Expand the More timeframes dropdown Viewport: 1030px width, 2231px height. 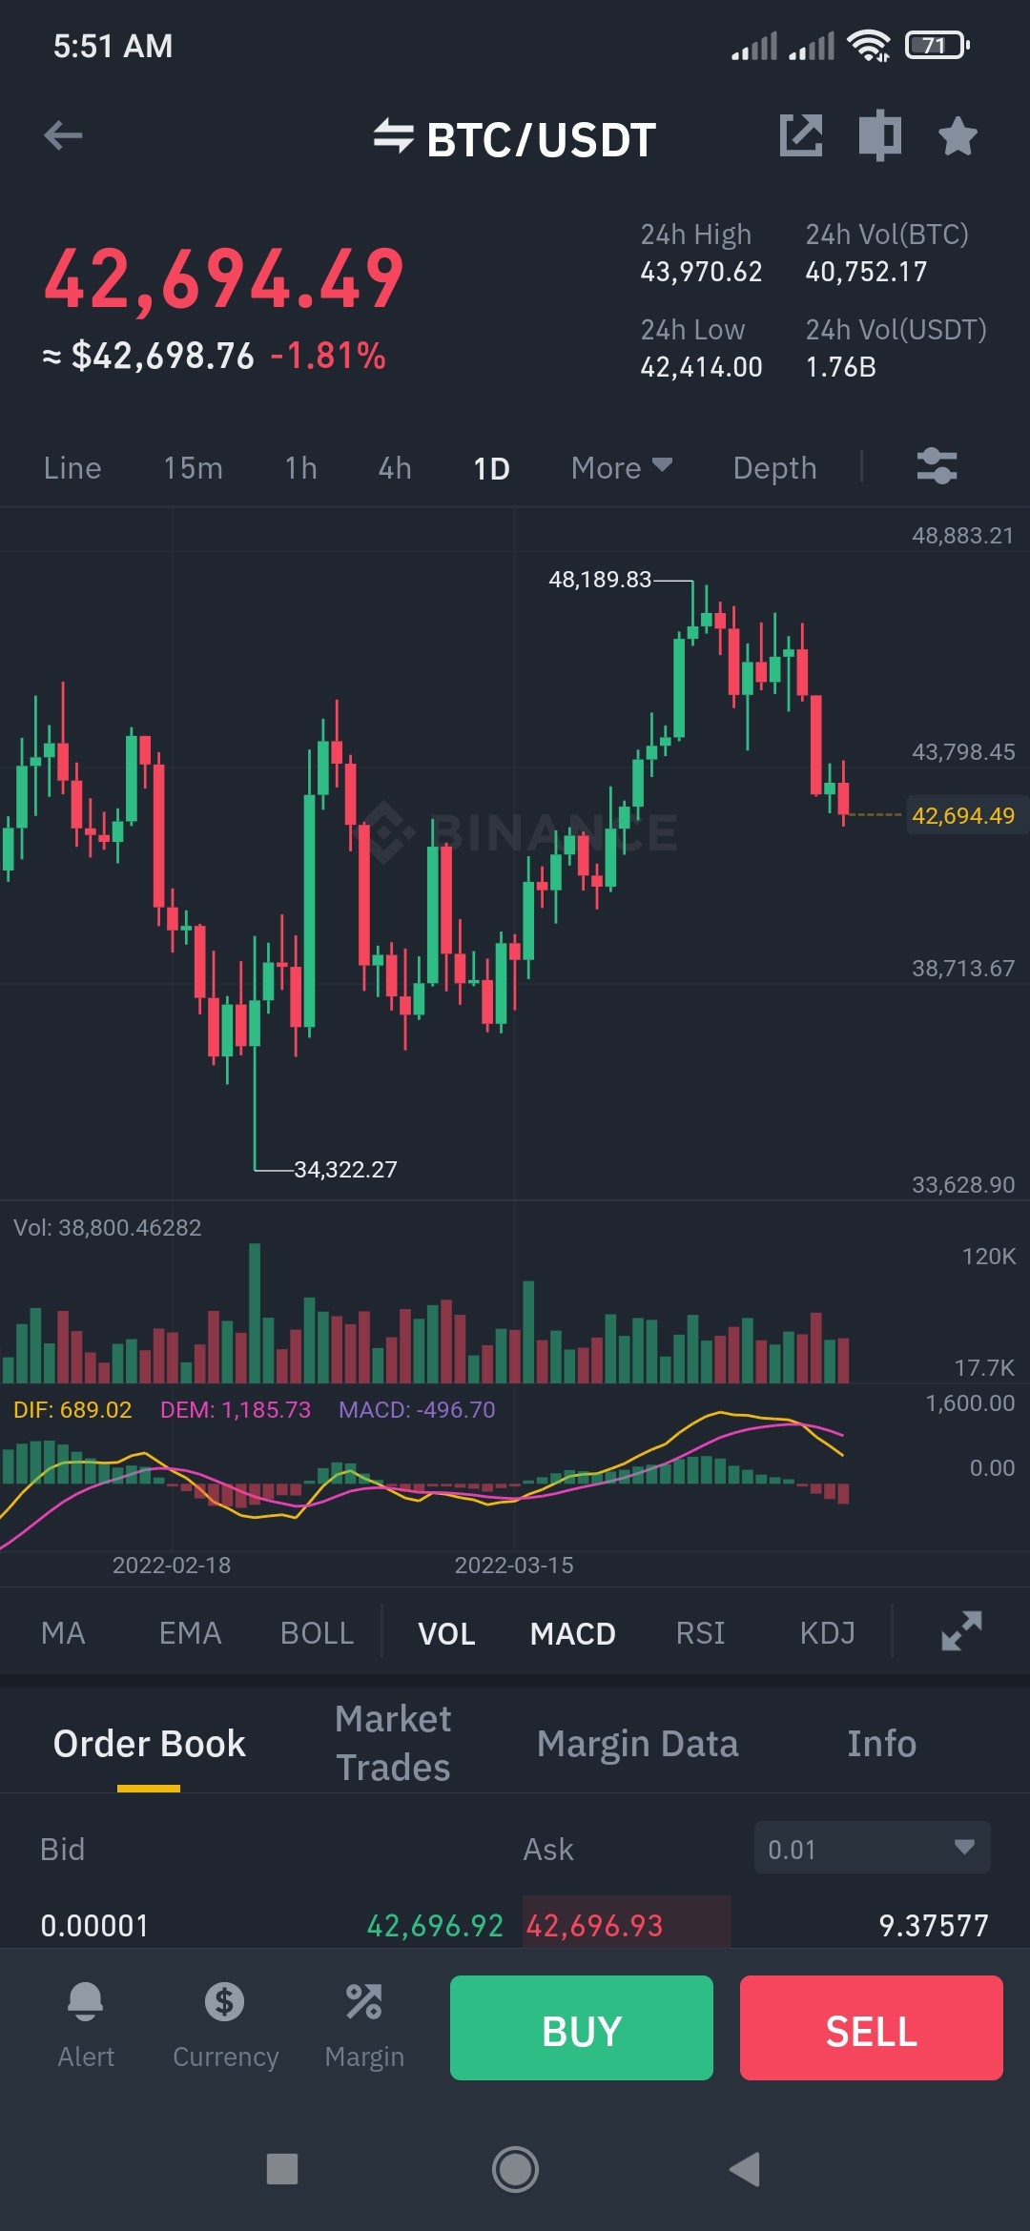tap(622, 468)
